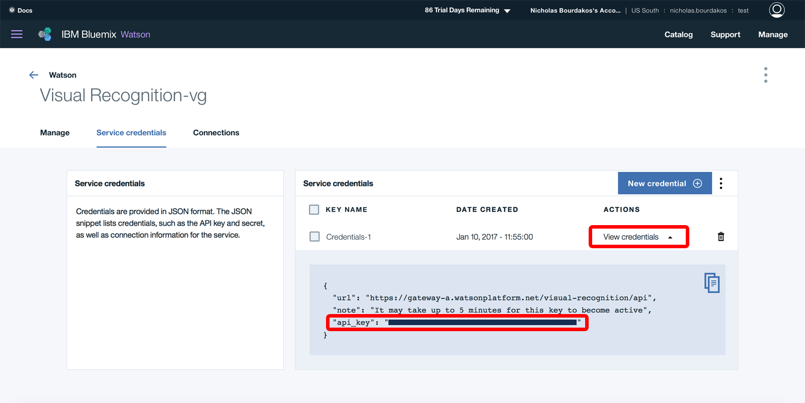Open Catalog in the top navigation
The height and width of the screenshot is (403, 805).
679,35
